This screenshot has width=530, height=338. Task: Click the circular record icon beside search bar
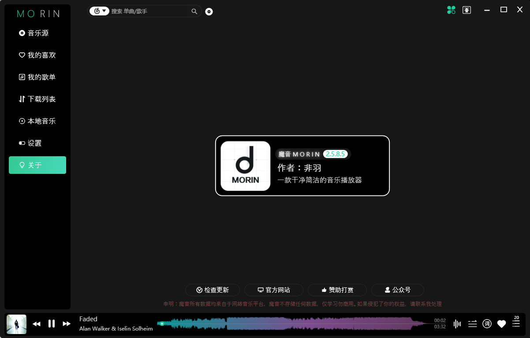coord(209,11)
